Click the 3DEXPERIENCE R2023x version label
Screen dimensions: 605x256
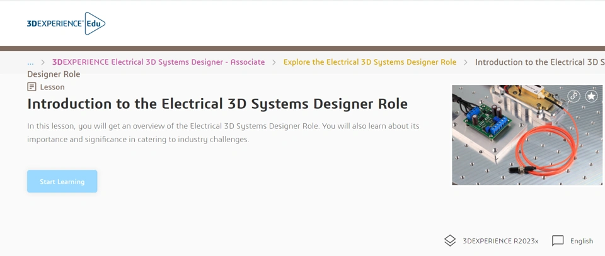[500, 241]
